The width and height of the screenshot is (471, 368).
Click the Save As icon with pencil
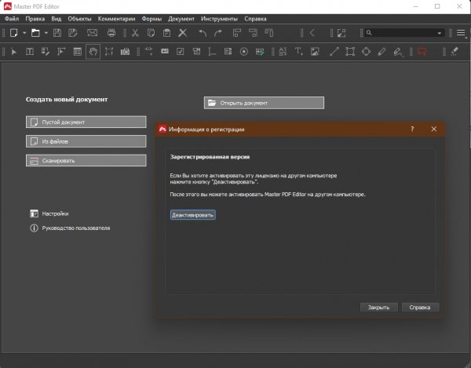point(73,33)
